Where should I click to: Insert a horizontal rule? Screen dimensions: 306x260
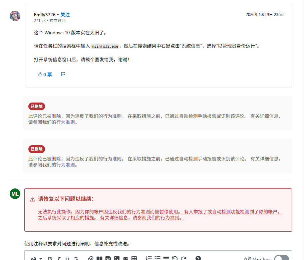[x=166, y=258]
